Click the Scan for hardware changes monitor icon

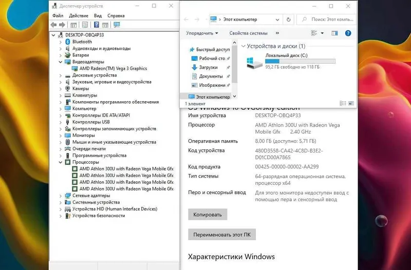(x=117, y=25)
